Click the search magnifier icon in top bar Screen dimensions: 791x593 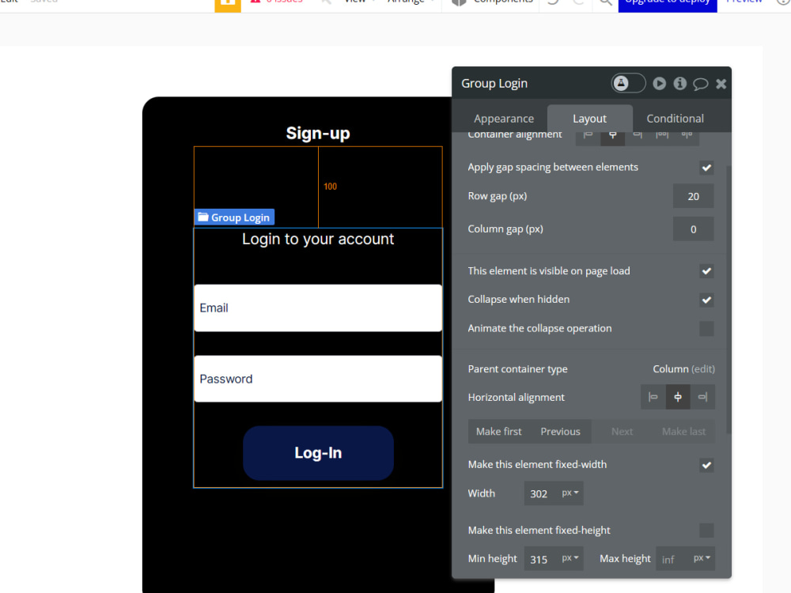pyautogui.click(x=605, y=2)
